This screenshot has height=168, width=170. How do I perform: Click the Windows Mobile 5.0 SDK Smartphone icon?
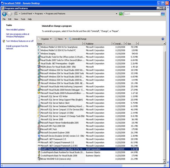coord(39,47)
